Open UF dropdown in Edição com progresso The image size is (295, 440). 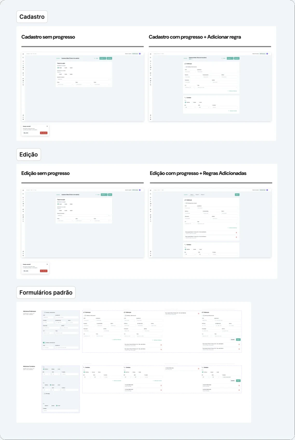coord(190,224)
